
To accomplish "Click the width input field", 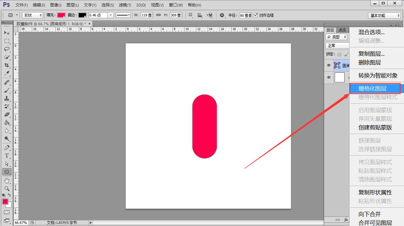I will [147, 15].
